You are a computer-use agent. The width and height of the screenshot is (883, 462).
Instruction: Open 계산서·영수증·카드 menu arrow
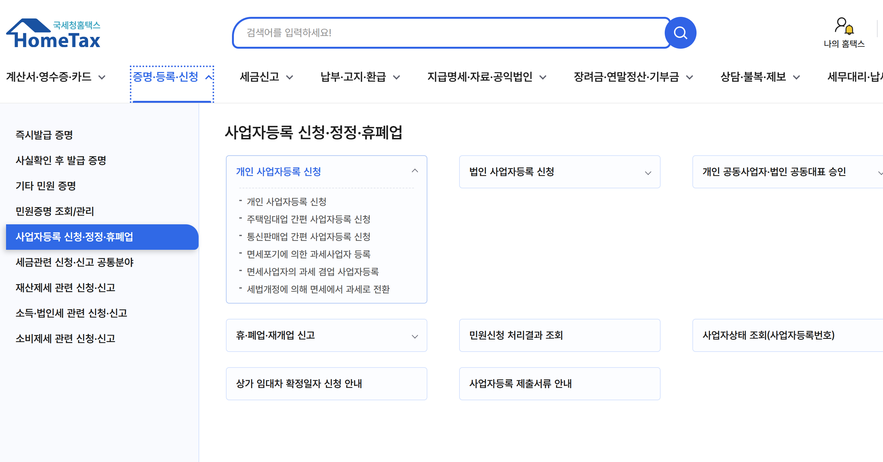(102, 77)
